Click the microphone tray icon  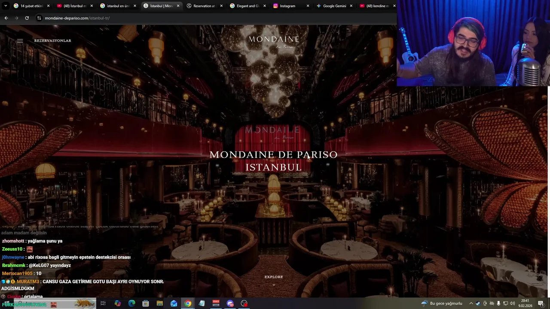pyautogui.click(x=498, y=303)
